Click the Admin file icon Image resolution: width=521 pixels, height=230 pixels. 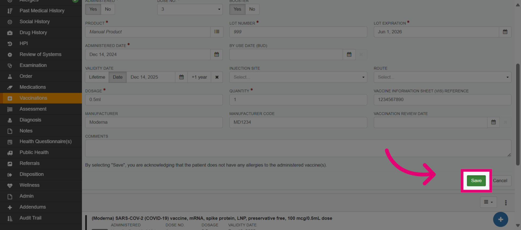point(10,197)
